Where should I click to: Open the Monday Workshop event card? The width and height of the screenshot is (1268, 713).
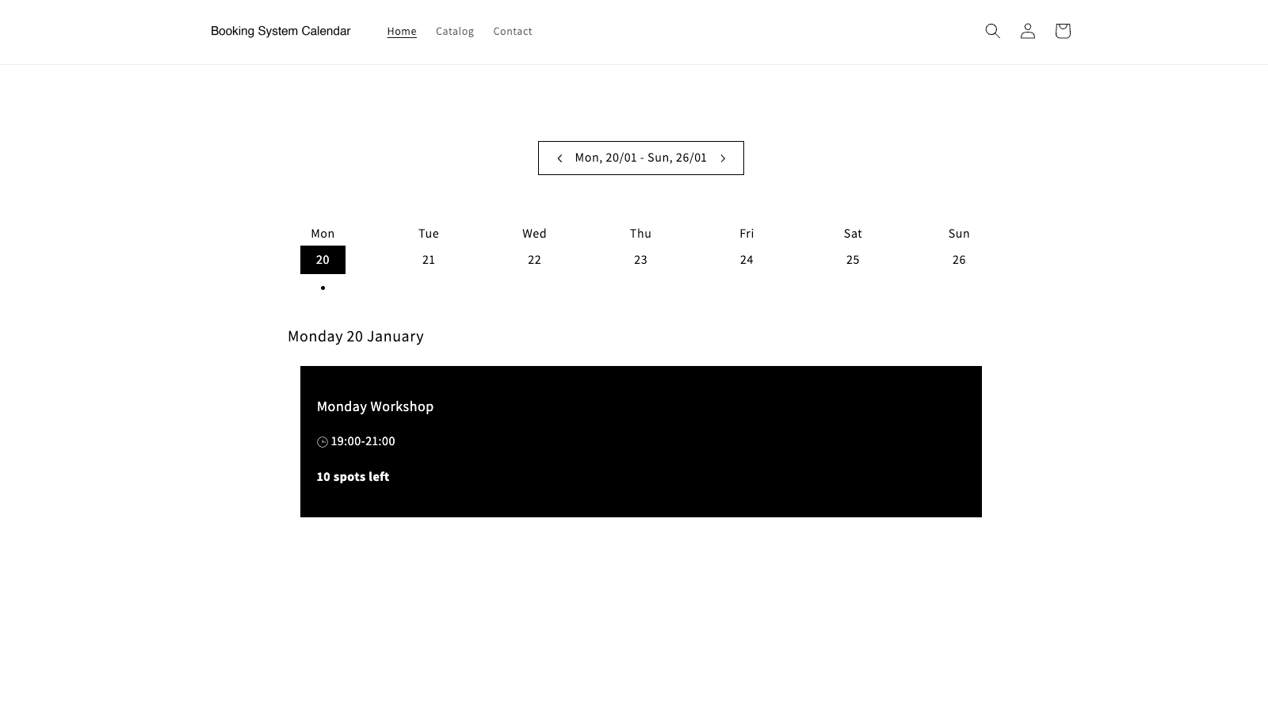point(641,441)
